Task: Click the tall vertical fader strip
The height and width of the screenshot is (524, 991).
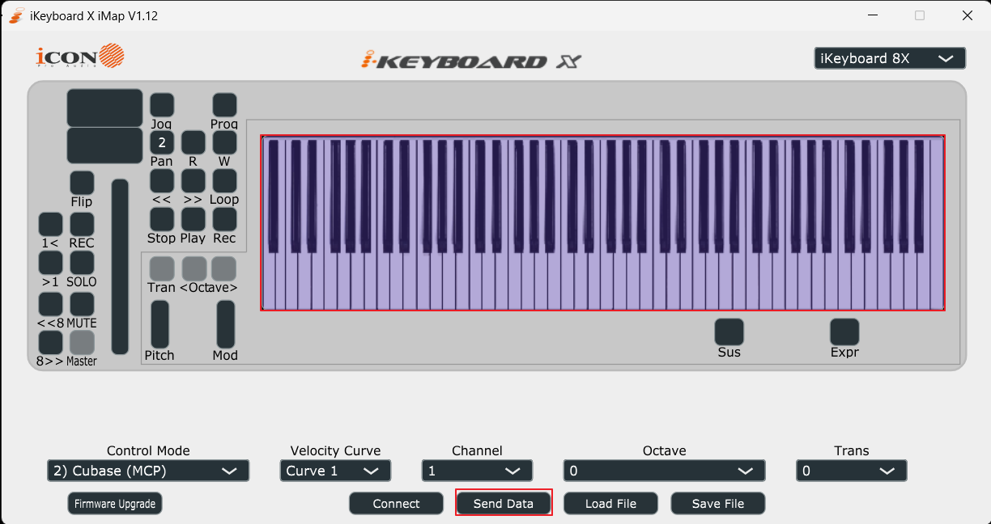Action: coord(120,267)
